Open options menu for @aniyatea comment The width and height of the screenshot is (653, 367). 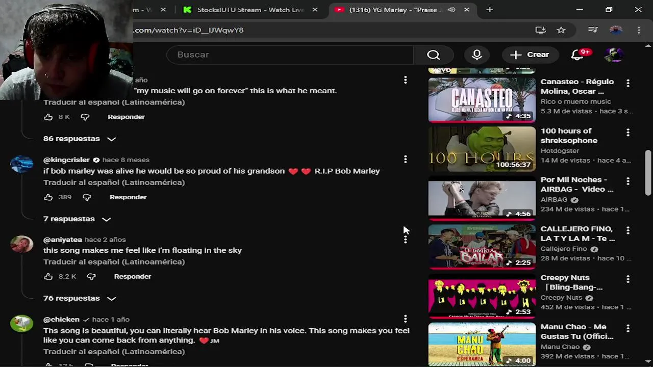(406, 239)
